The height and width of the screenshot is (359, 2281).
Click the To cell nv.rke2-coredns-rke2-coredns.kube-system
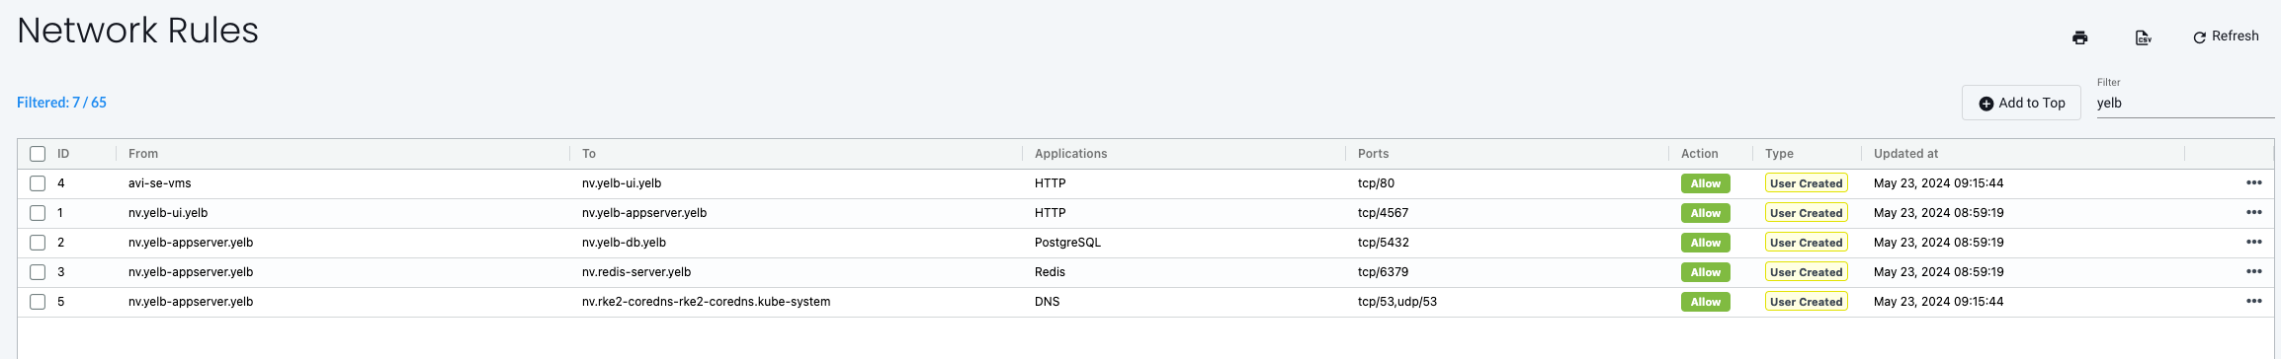pos(706,302)
